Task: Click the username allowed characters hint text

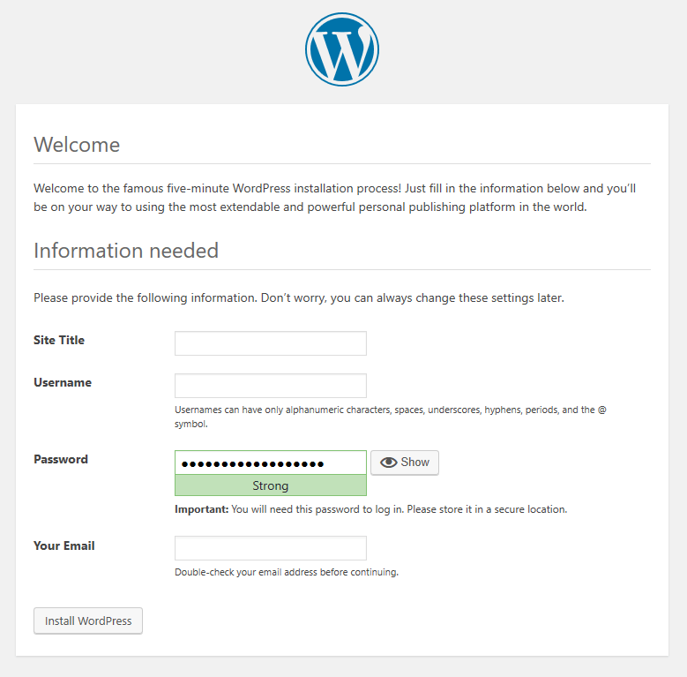Action: (391, 417)
